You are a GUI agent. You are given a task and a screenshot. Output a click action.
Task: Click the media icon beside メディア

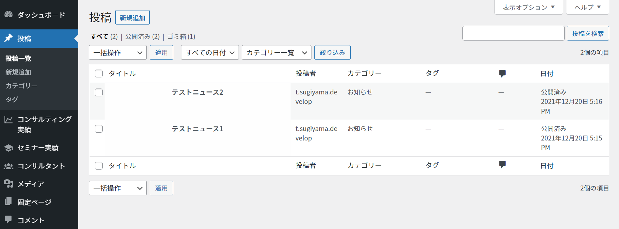[8, 184]
